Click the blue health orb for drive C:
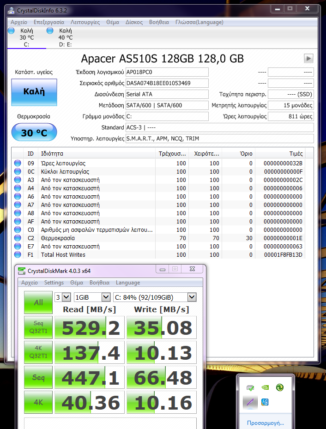 click(11, 30)
